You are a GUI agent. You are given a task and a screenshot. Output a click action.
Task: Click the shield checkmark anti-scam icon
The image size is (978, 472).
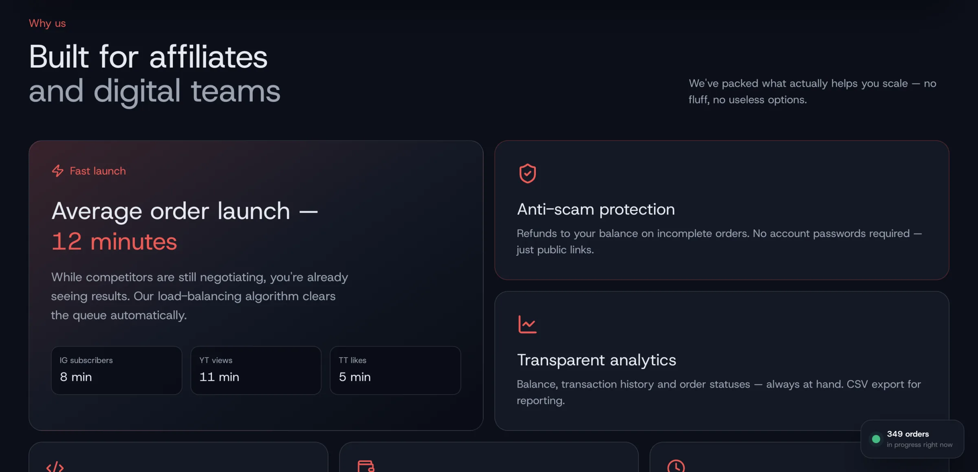point(527,173)
